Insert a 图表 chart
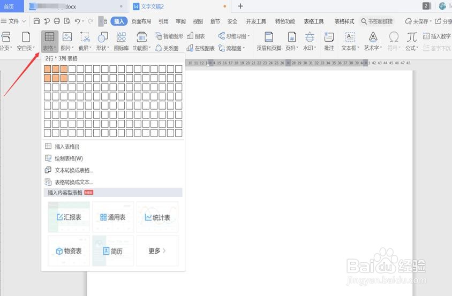452x296 pixels. (x=196, y=36)
